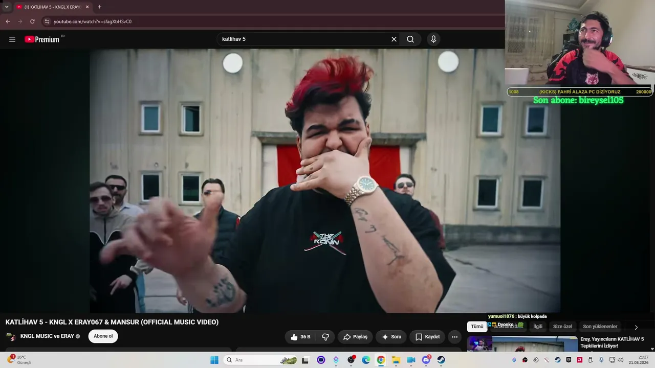Open Steam from the taskbar
This screenshot has height=368, width=655.
441,360
